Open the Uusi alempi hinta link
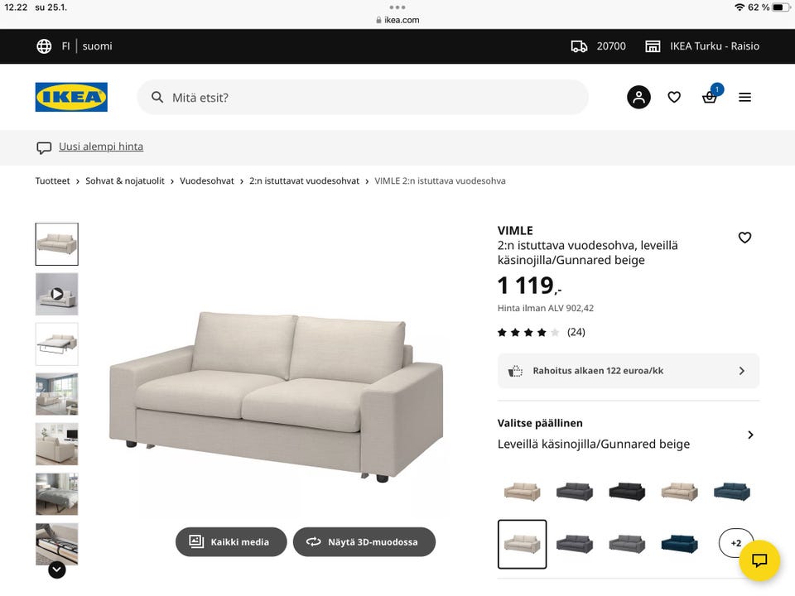 [101, 147]
